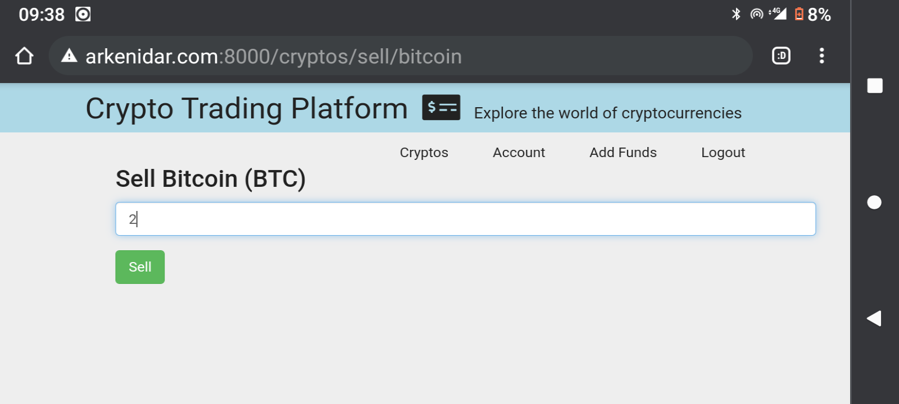
Task: Tap the browser home icon
Action: tap(24, 56)
